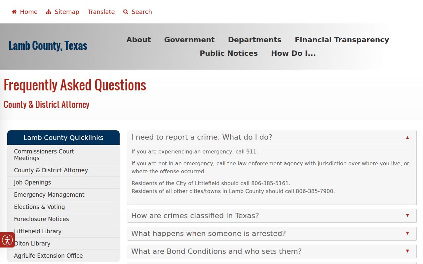
Task: Open the Public Notices menu
Action: tap(229, 53)
